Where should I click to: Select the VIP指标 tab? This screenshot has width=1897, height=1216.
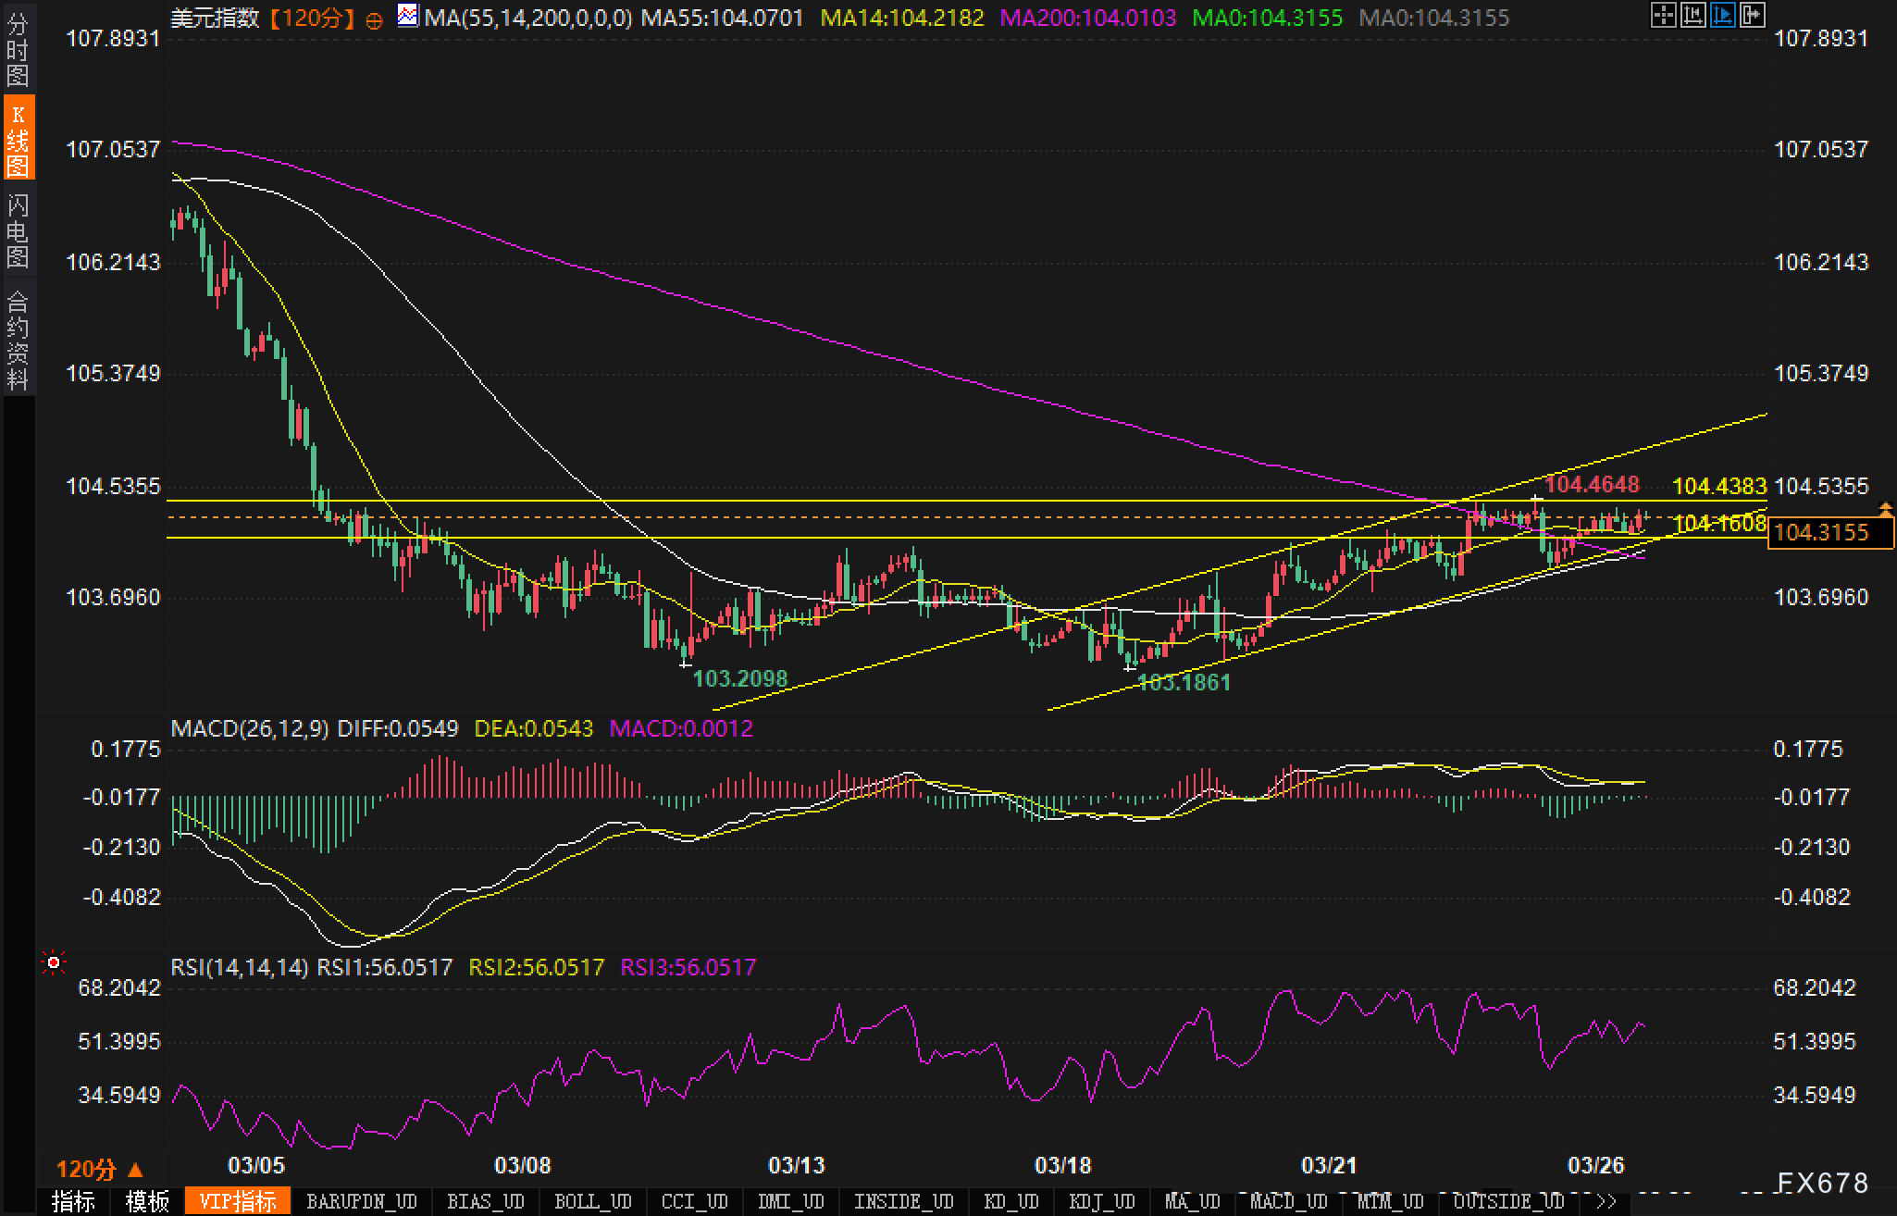tap(238, 1202)
